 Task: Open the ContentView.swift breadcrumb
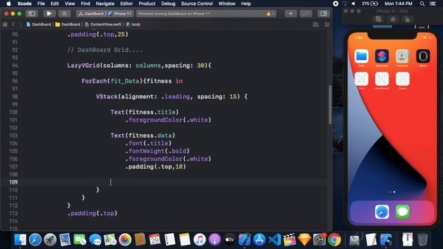coord(103,25)
